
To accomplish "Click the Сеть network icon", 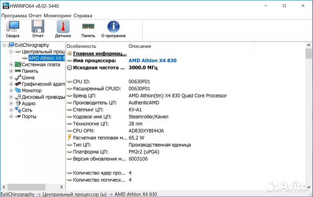I will point(18,110).
